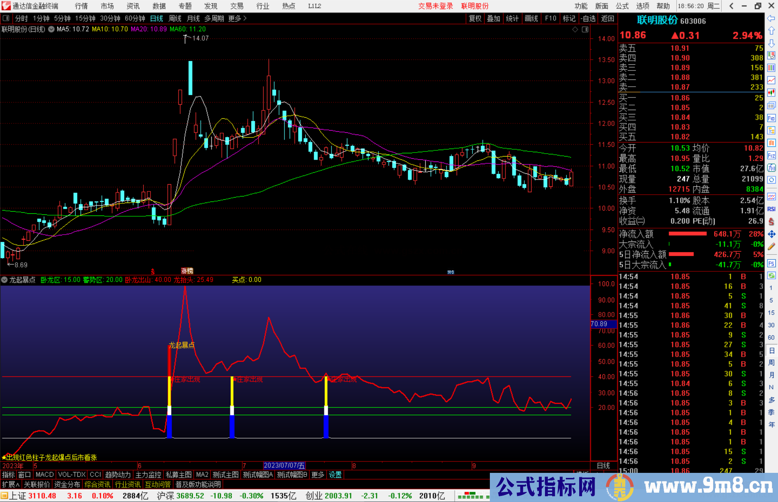Screen dimensions: 778x502
Task: Click the F10 company info sidebar icon
Action: tap(771, 118)
